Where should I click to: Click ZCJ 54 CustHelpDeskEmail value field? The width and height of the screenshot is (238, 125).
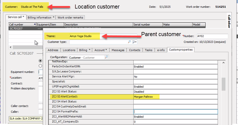pos(175,107)
